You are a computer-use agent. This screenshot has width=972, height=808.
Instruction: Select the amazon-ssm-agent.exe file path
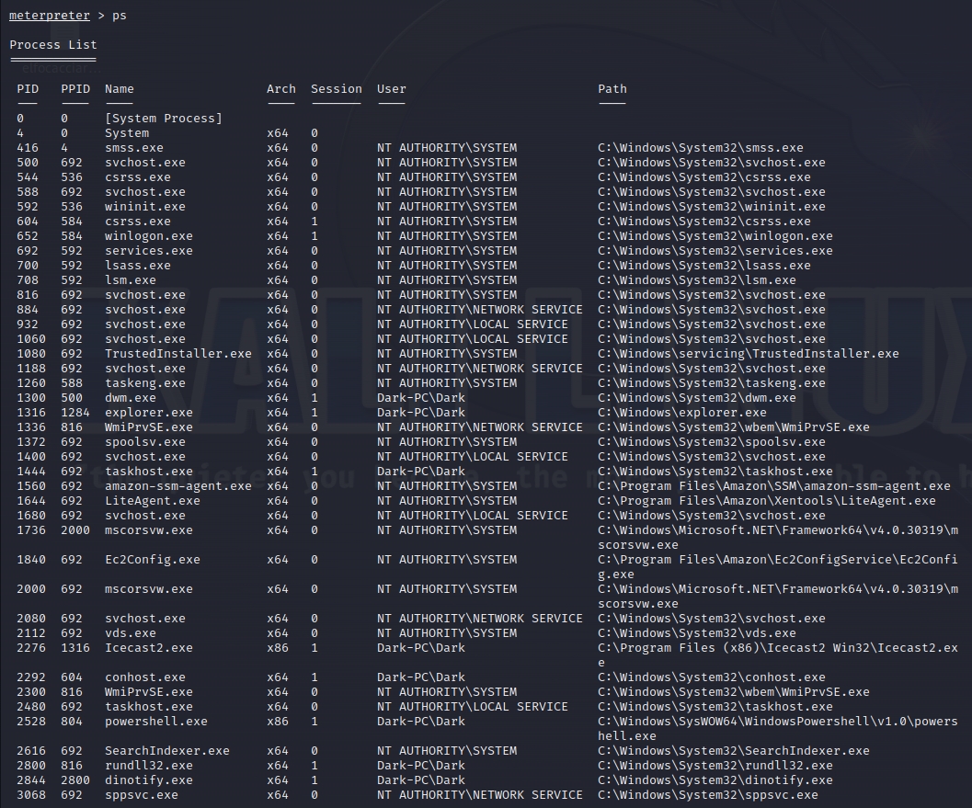click(774, 486)
